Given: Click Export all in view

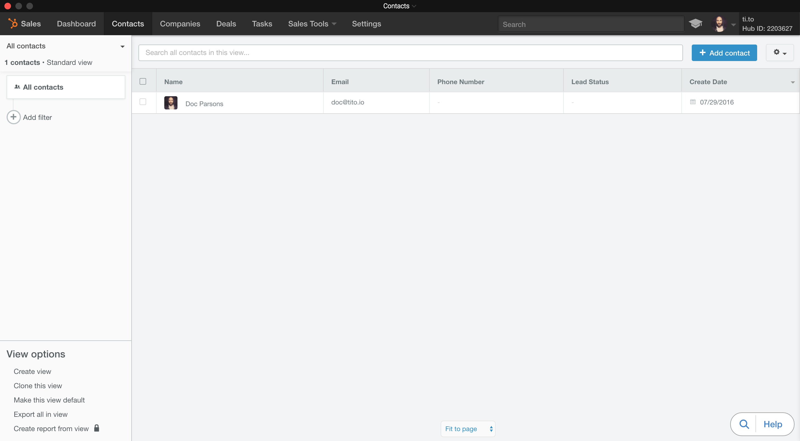Looking at the screenshot, I should (40, 414).
